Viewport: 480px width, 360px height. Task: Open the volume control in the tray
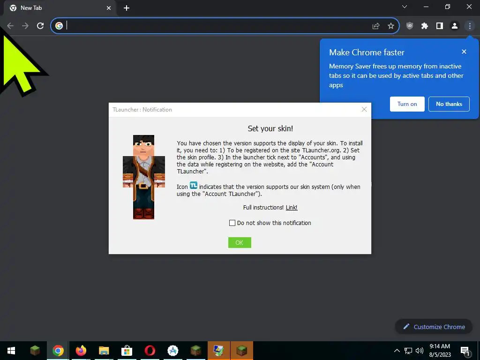(x=420, y=351)
